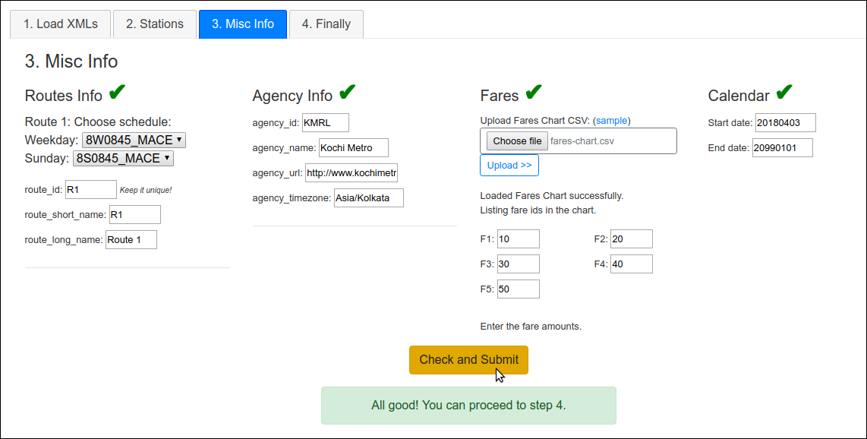Click the End date field
The width and height of the screenshot is (867, 439).
tap(782, 148)
